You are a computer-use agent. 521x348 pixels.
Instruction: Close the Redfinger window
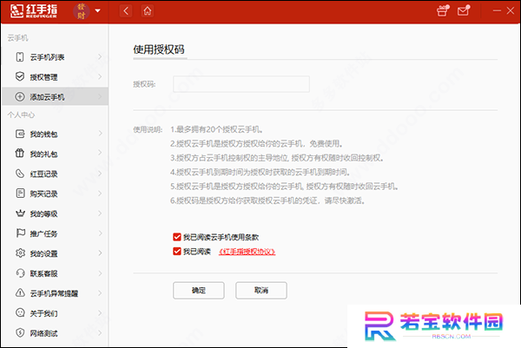click(x=511, y=10)
